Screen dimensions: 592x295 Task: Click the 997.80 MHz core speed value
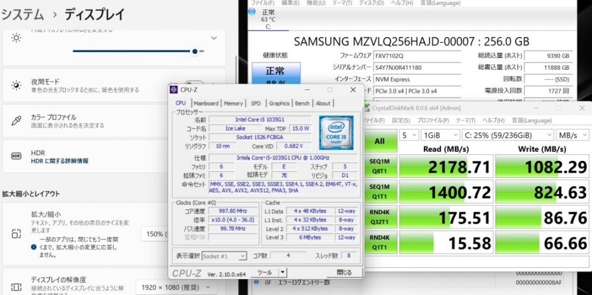pos(232,211)
